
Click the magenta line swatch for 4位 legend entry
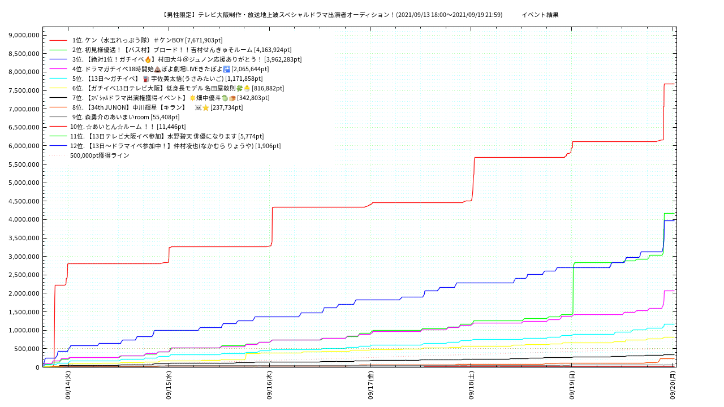coord(58,69)
